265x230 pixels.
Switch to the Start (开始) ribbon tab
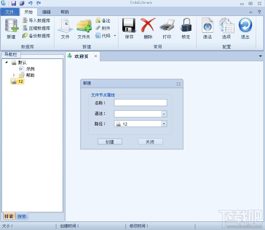pos(29,12)
